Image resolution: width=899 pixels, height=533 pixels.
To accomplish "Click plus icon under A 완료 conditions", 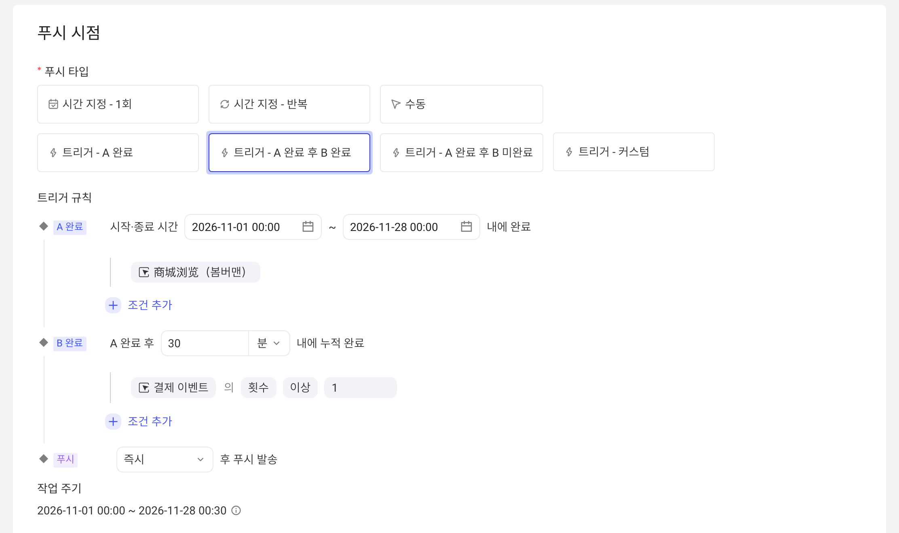I will [x=113, y=305].
